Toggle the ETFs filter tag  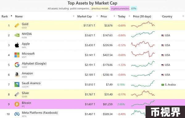point(134,9)
